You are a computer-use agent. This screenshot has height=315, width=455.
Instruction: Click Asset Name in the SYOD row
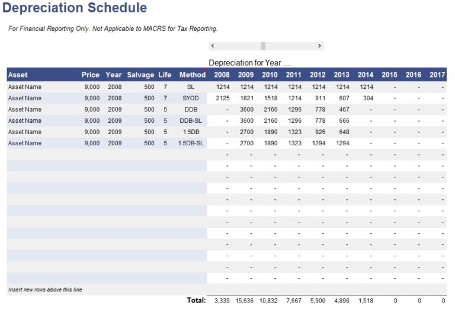point(25,98)
